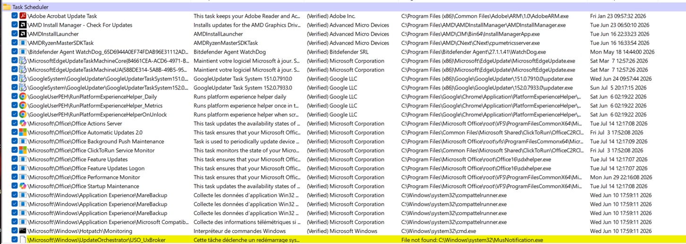The width and height of the screenshot is (686, 244).
Task: Disable the Hotpatch\Monitoring checkbox
Action: point(15,231)
